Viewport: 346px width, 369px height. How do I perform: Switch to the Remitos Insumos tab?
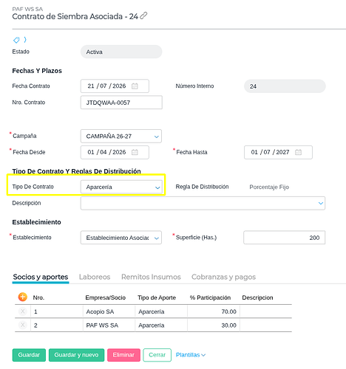click(x=151, y=277)
